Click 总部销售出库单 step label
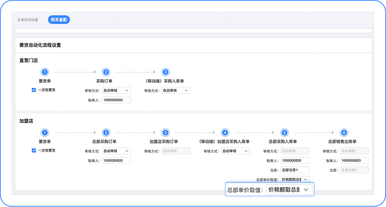Image resolution: width=386 pixels, height=207 pixels. tap(342, 141)
